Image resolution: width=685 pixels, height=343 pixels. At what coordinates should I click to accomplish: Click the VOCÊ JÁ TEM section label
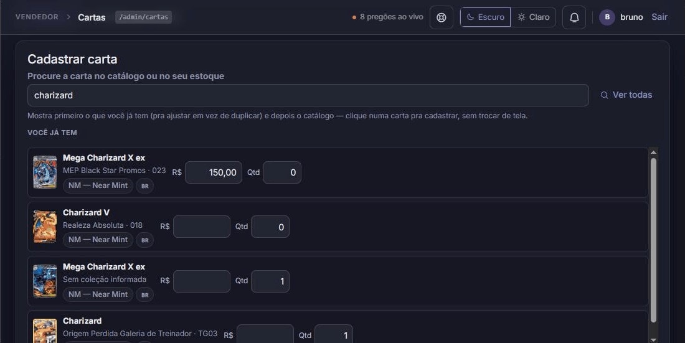[x=52, y=133]
